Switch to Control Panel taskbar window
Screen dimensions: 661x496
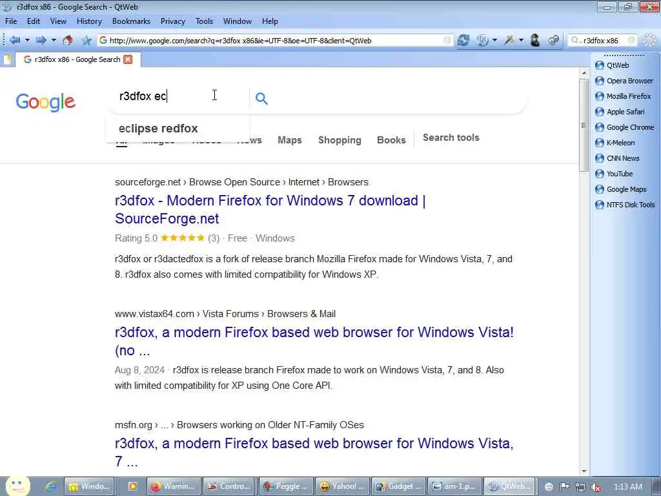230,486
